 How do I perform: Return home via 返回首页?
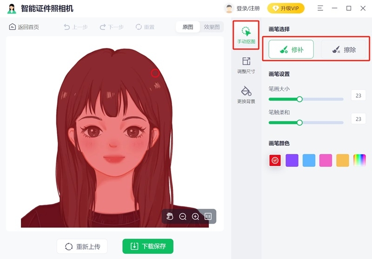(24, 27)
